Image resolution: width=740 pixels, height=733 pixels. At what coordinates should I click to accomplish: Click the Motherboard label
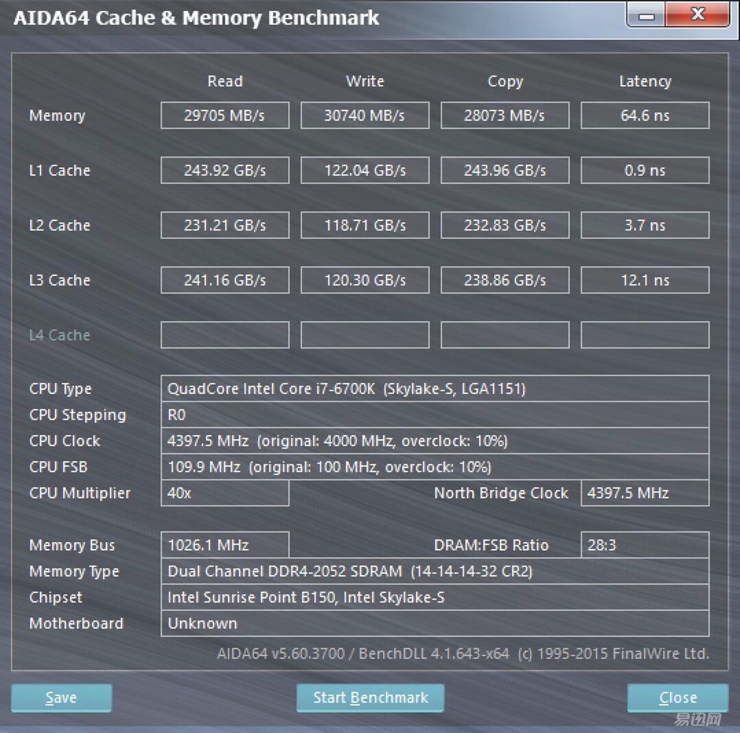(76, 623)
